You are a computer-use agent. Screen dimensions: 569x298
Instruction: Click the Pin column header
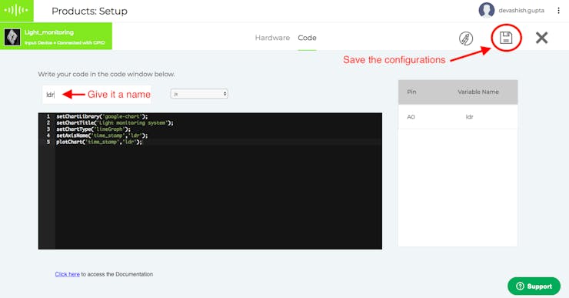coord(411,92)
